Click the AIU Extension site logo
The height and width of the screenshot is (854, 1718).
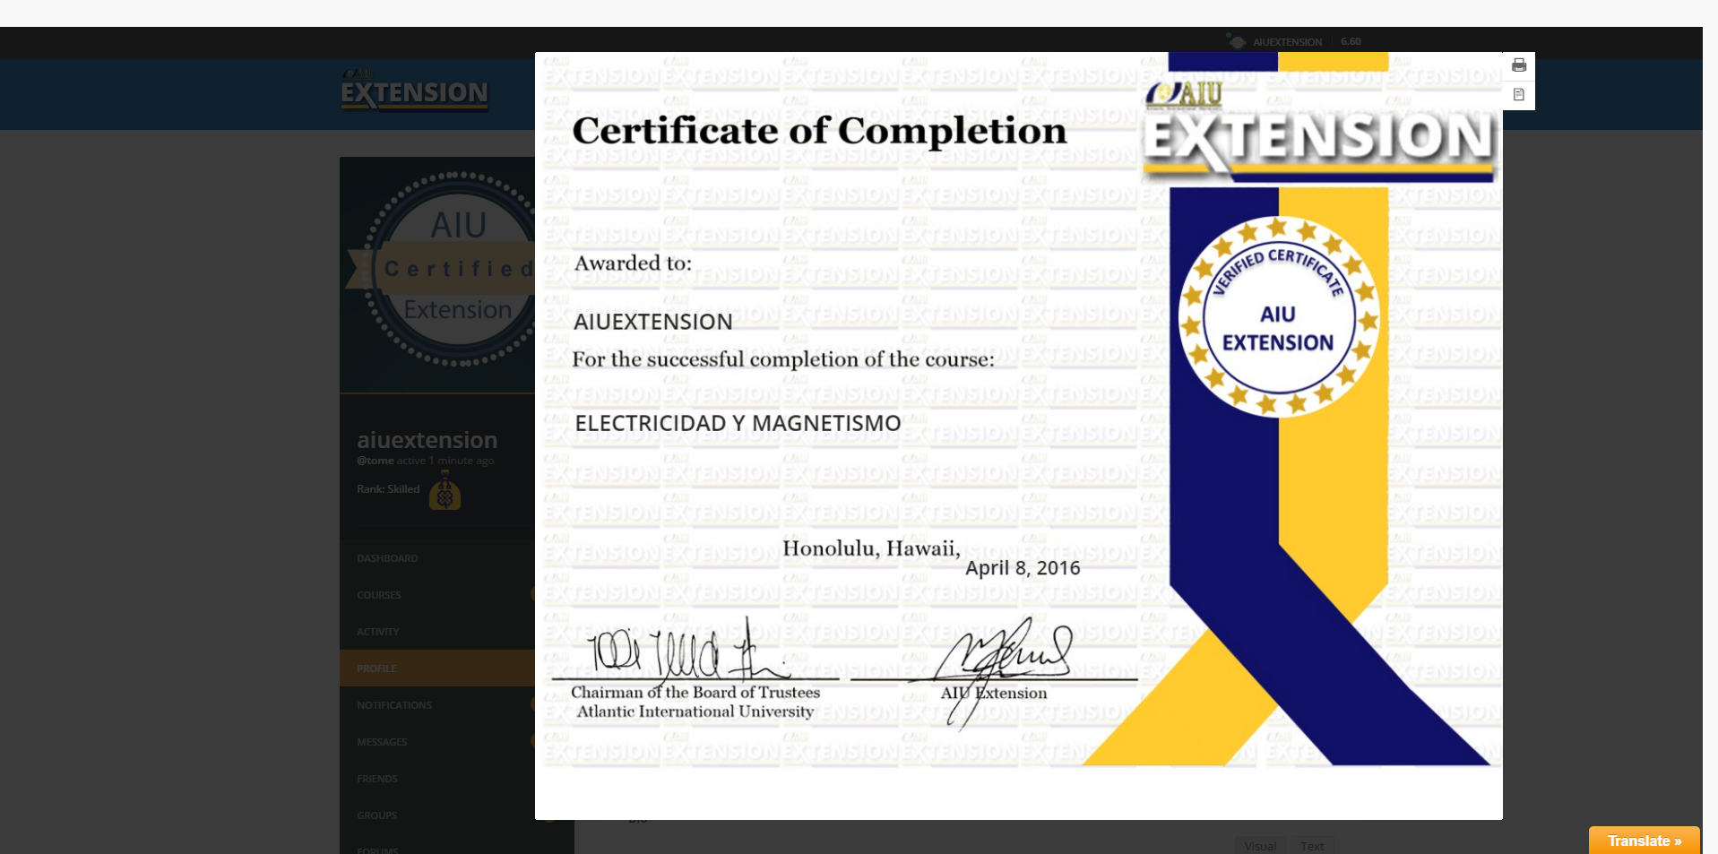[x=414, y=91]
